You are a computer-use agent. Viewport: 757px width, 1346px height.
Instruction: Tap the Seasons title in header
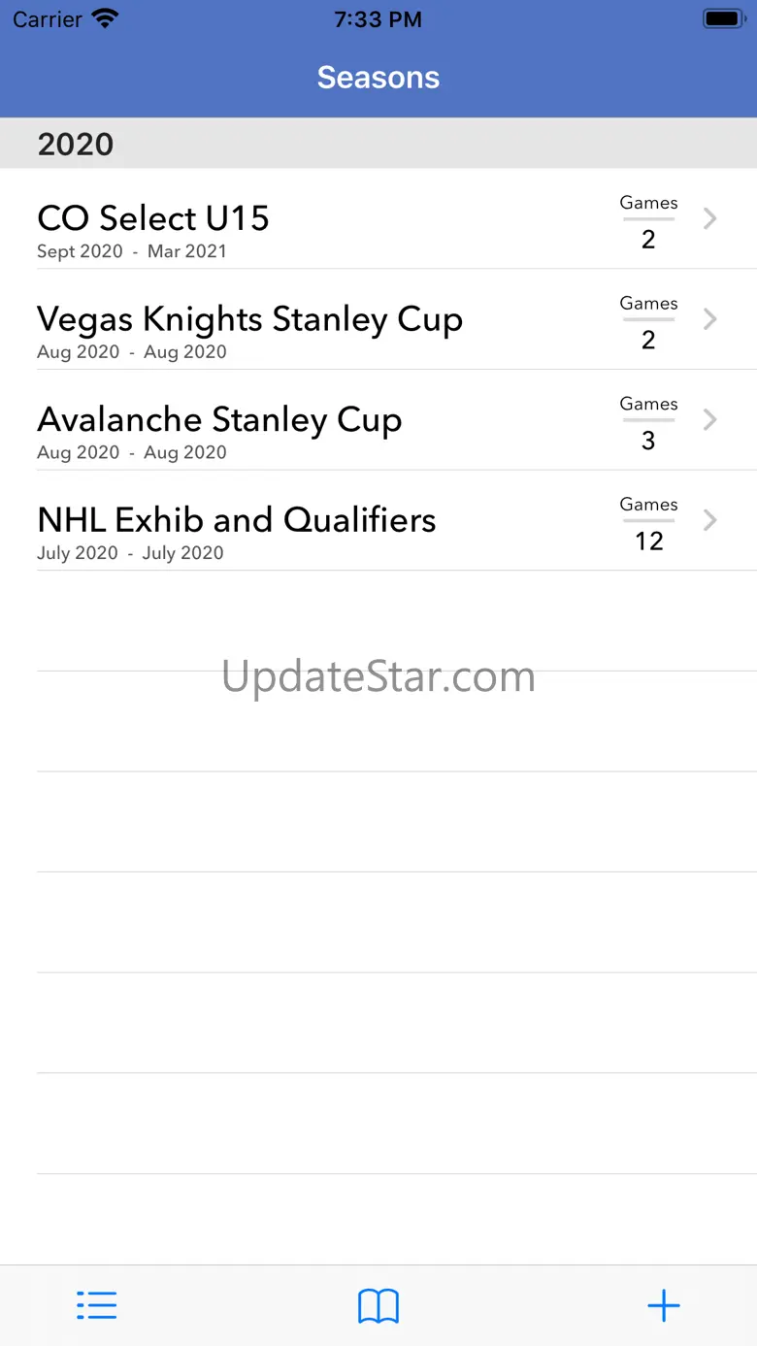tap(378, 78)
